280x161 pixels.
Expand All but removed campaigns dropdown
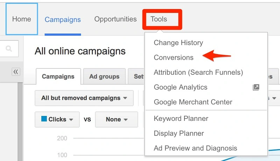tap(84, 98)
